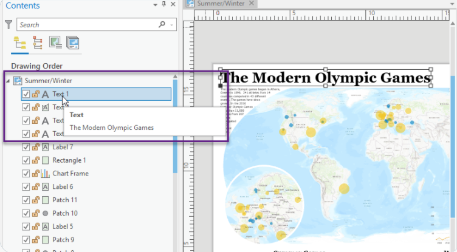Open the Contents pane options dropdown arrow
This screenshot has width=457, height=252.
coord(156,5)
